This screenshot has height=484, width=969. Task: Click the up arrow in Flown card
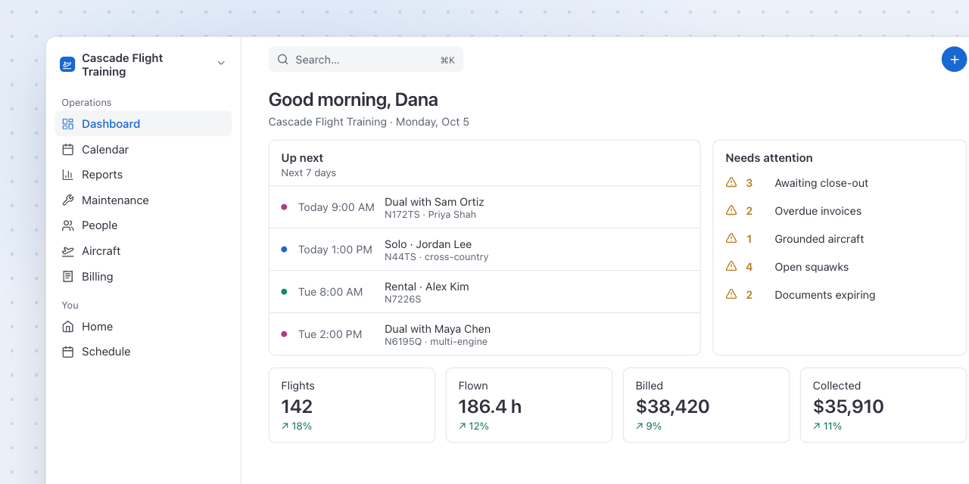coord(463,427)
